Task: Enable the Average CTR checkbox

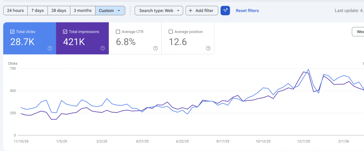Action: pos(118,32)
